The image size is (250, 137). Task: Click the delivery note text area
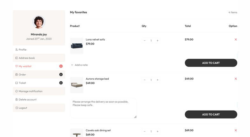pos(103,108)
